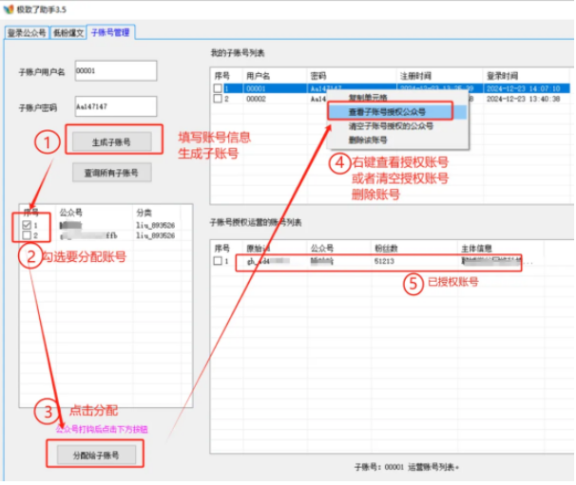Tick row 2 checkbox in the 公众号 list

[x=29, y=235]
